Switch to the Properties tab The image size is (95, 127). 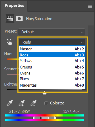pos(14,6)
